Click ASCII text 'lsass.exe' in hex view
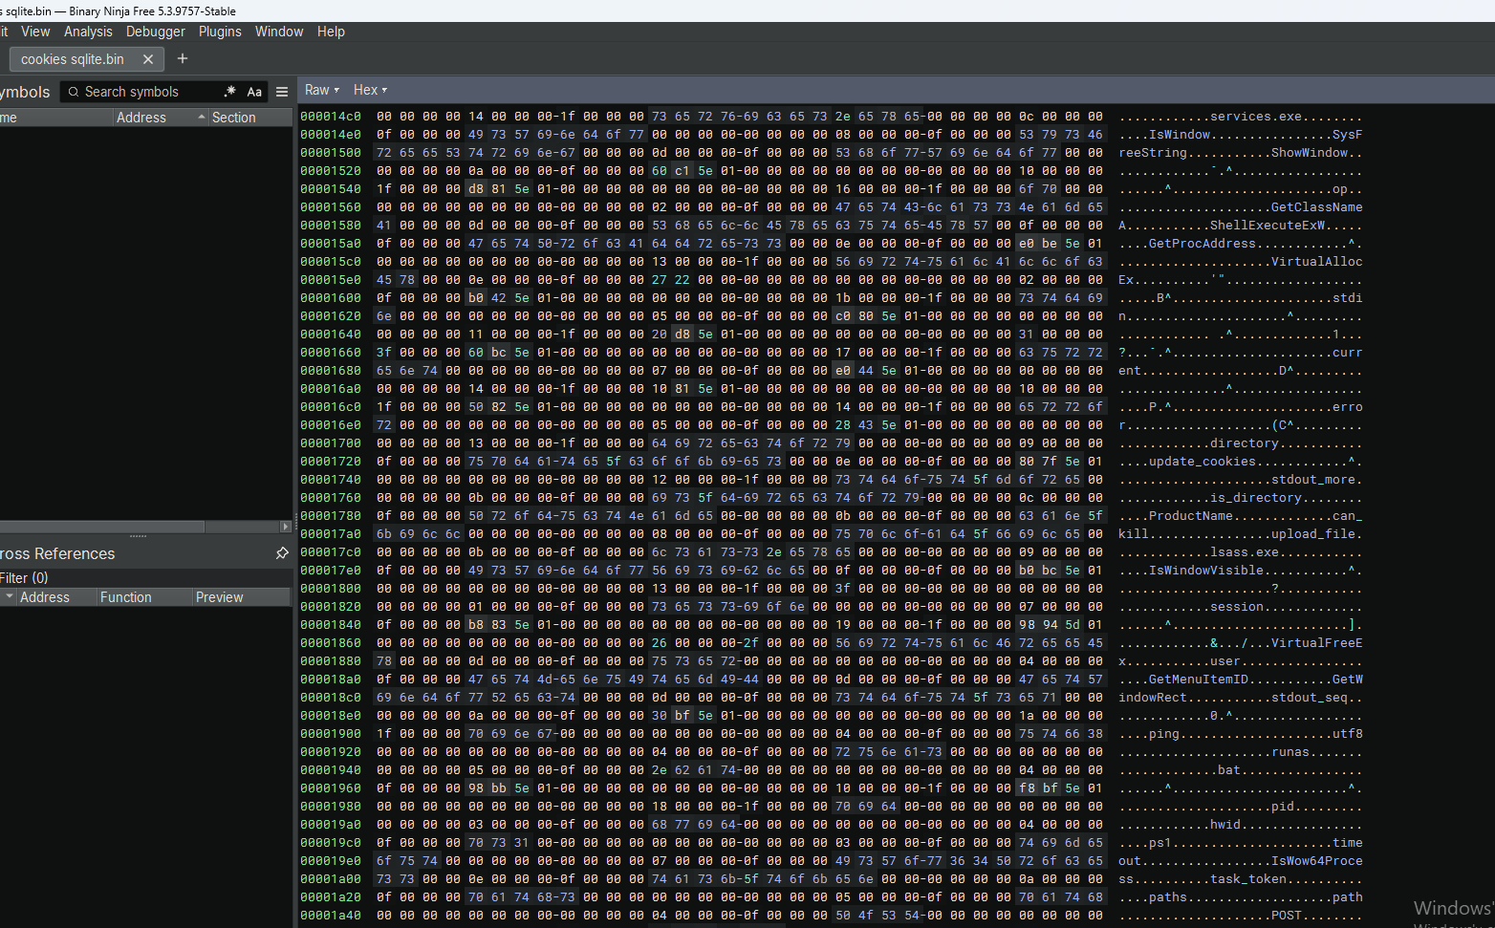Viewport: 1495px width, 928px height. [1245, 552]
